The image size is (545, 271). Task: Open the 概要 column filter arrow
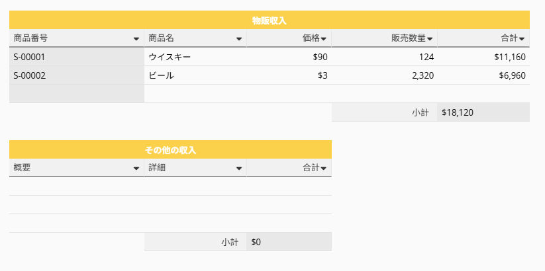(x=136, y=169)
